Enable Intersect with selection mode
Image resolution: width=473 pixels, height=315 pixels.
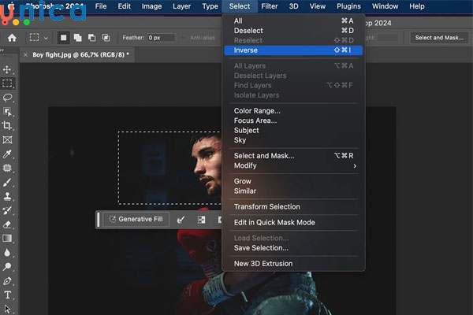pyautogui.click(x=106, y=37)
